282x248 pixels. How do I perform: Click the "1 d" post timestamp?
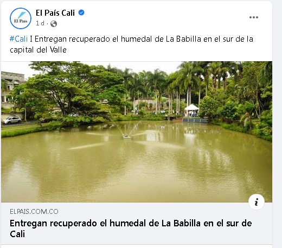pos(40,23)
